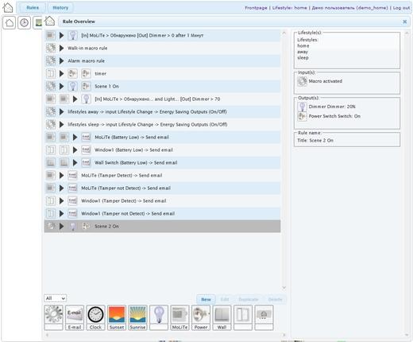The height and width of the screenshot is (342, 413).
Task: Select the MoLiTe sensor palette icon
Action: (179, 314)
